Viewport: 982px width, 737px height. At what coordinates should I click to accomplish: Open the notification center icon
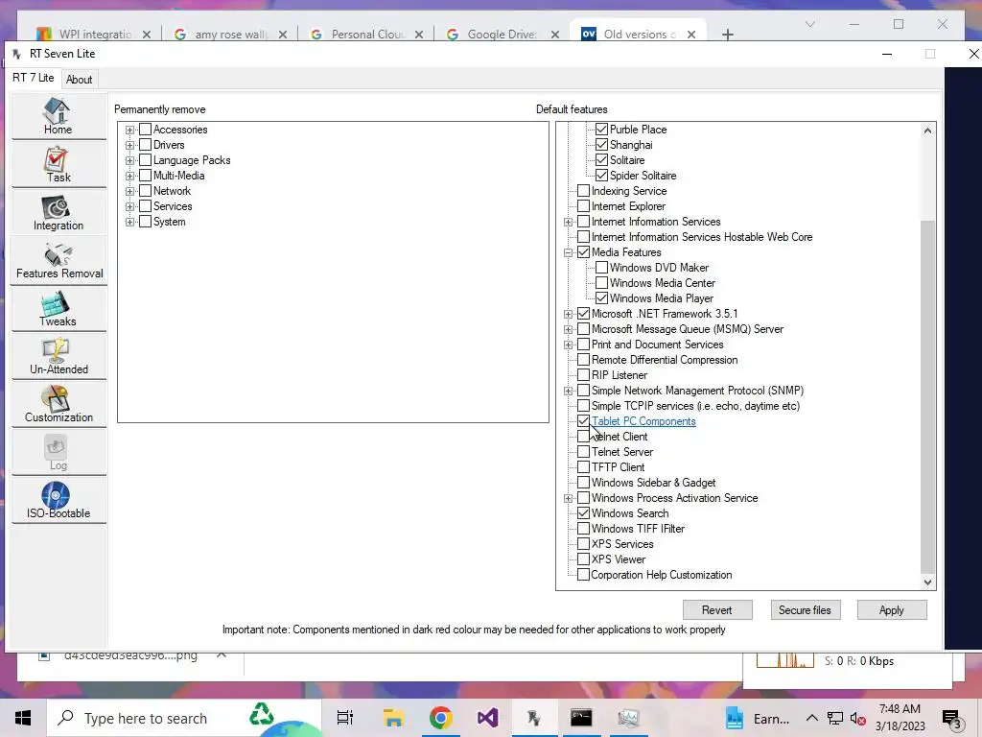(x=951, y=719)
